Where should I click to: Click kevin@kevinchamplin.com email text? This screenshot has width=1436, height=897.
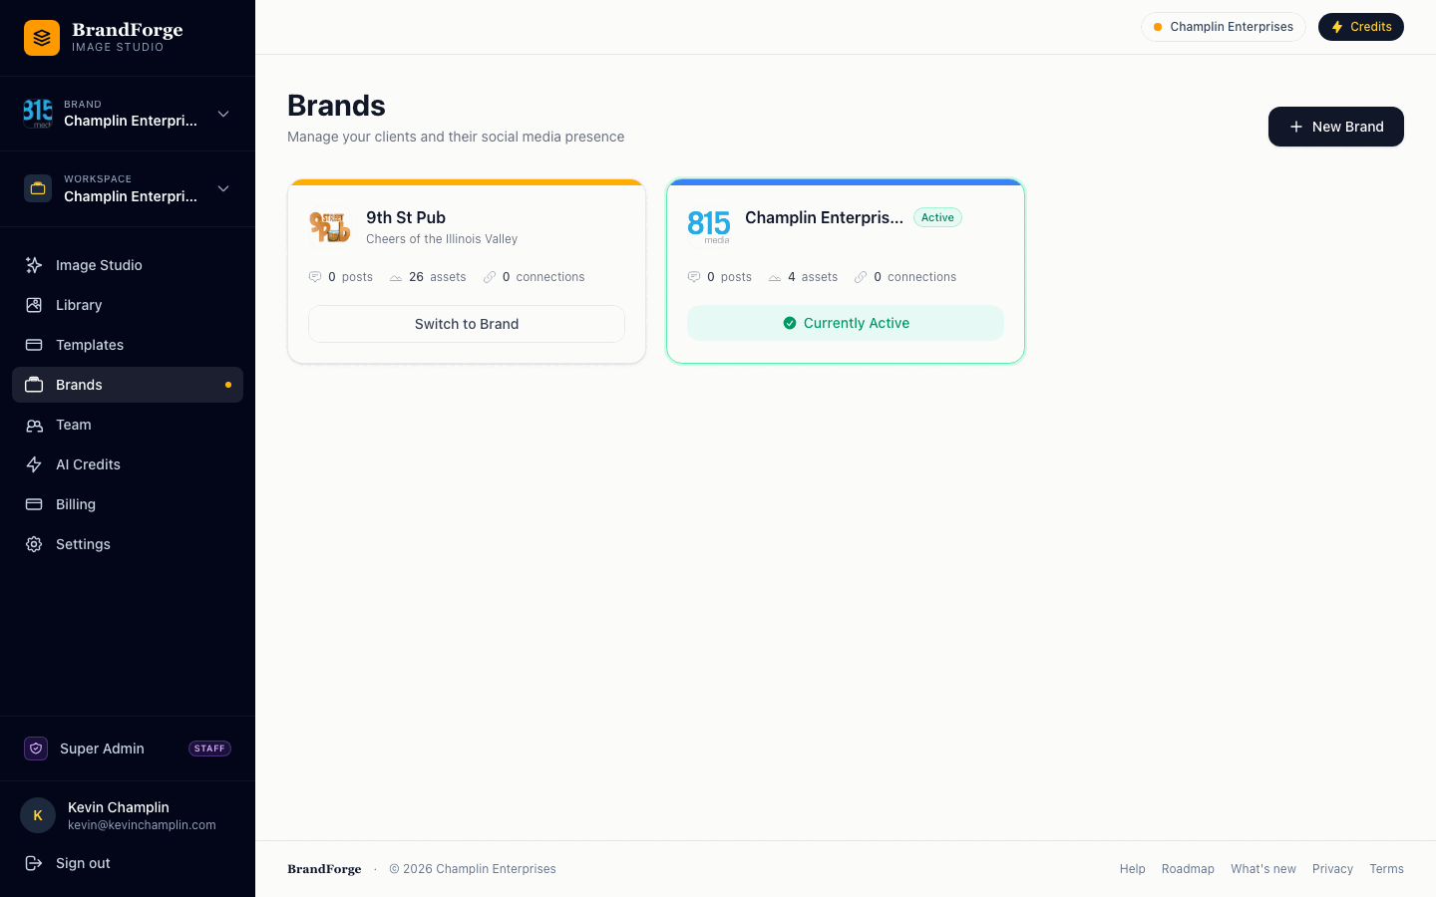point(142,825)
